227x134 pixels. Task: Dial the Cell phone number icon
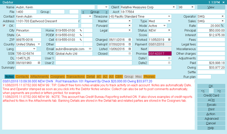[81, 40]
